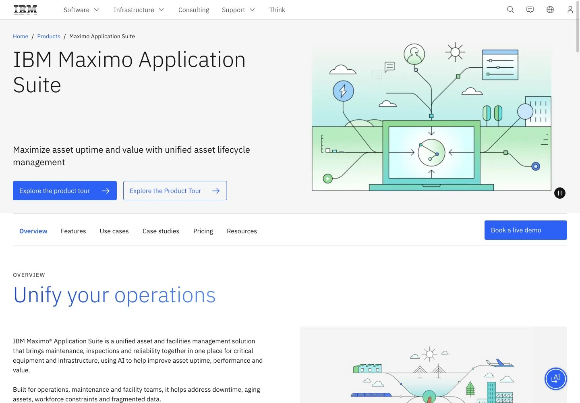The height and width of the screenshot is (403, 580).
Task: Click the IBM logo
Action: [x=25, y=10]
